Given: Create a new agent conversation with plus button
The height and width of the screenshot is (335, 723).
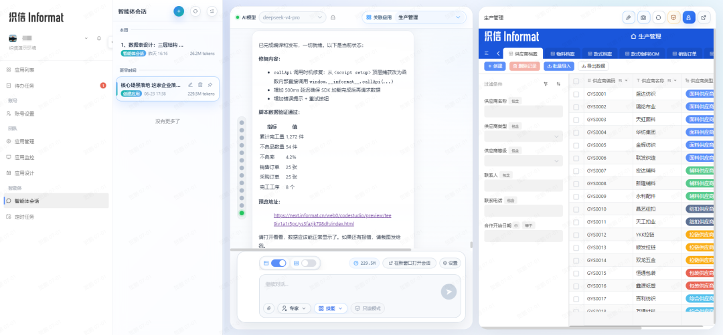Looking at the screenshot, I should point(179,11).
